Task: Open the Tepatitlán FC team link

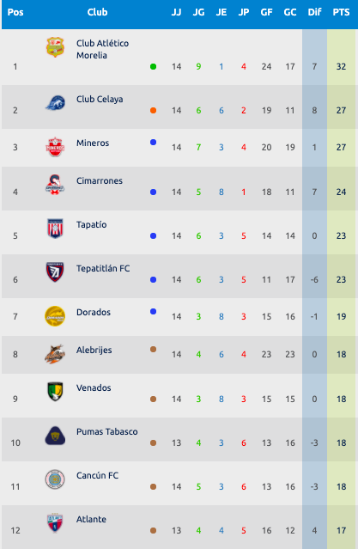Action: (103, 269)
